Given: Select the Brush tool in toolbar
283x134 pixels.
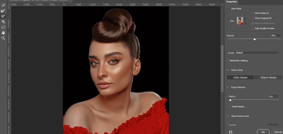Looking at the screenshot, I should point(3,16).
